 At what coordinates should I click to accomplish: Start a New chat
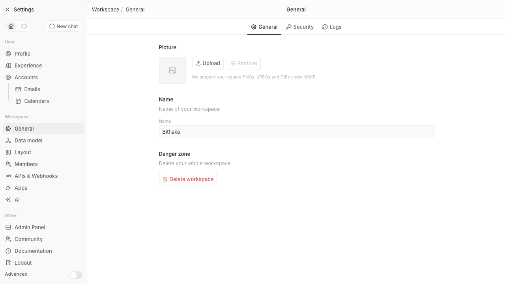[63, 26]
